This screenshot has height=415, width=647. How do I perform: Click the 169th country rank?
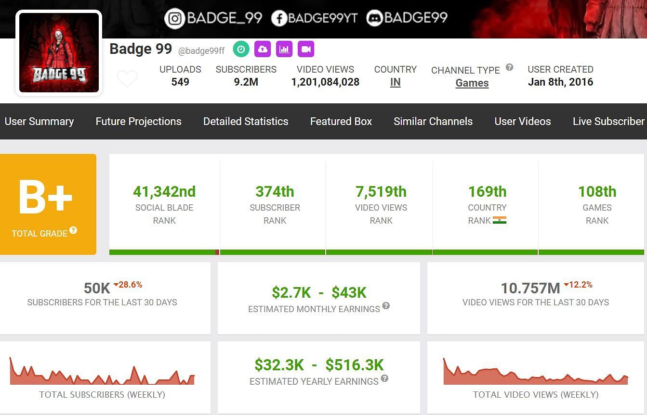(x=487, y=192)
